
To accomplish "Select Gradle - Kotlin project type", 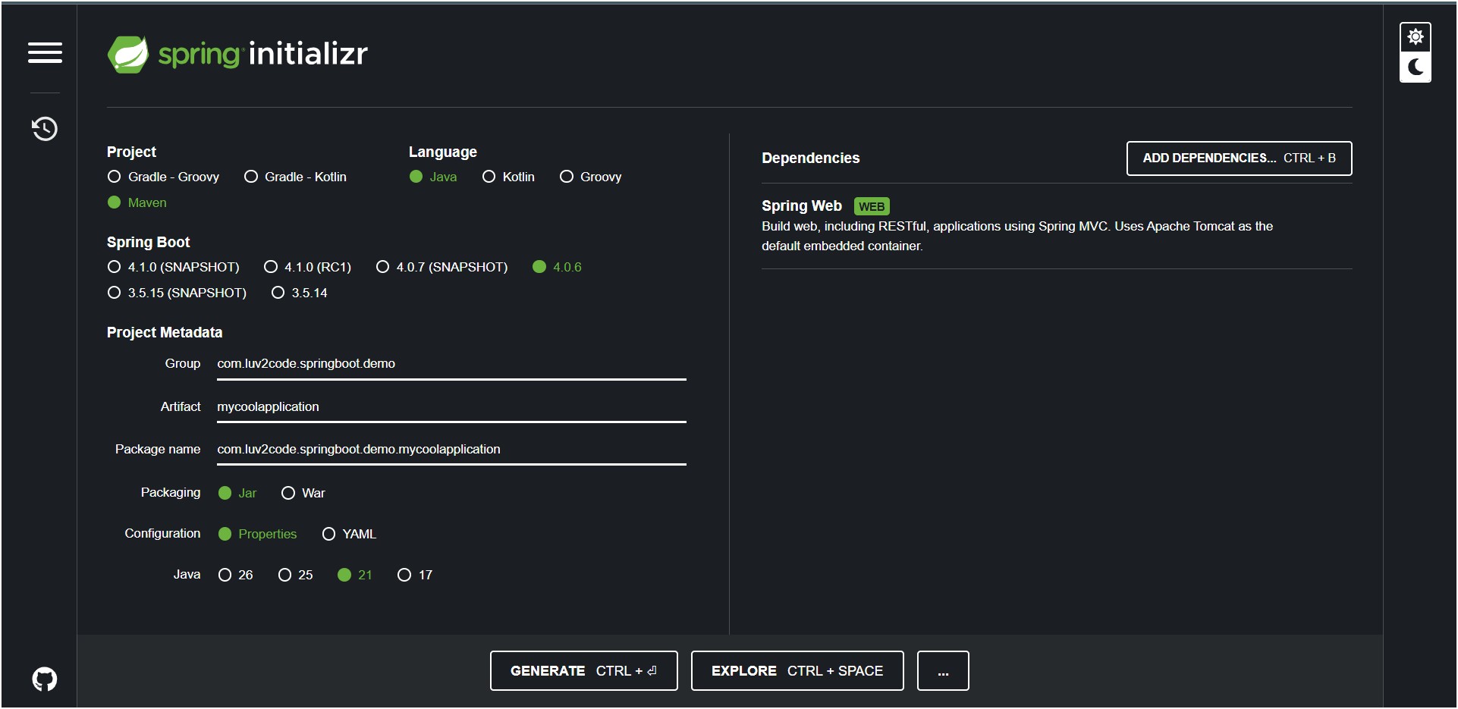I will pos(296,177).
